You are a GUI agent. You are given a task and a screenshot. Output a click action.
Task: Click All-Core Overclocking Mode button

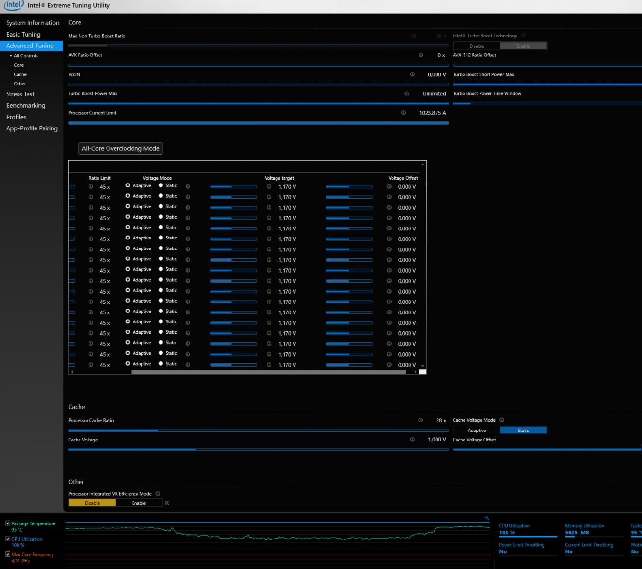(120, 148)
